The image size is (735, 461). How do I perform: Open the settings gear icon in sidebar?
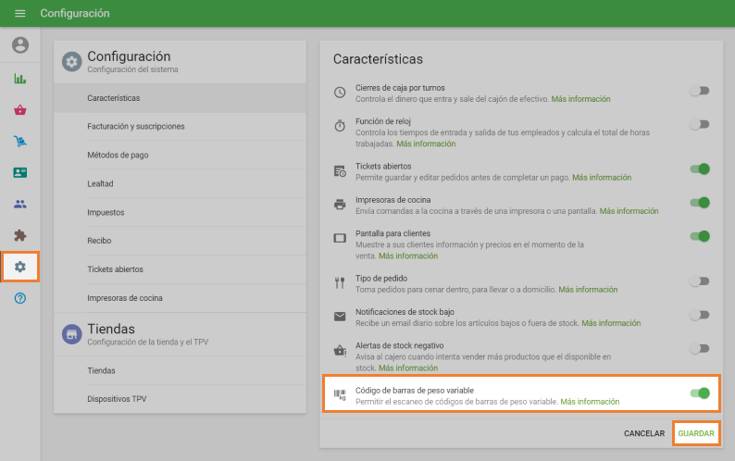(x=20, y=267)
